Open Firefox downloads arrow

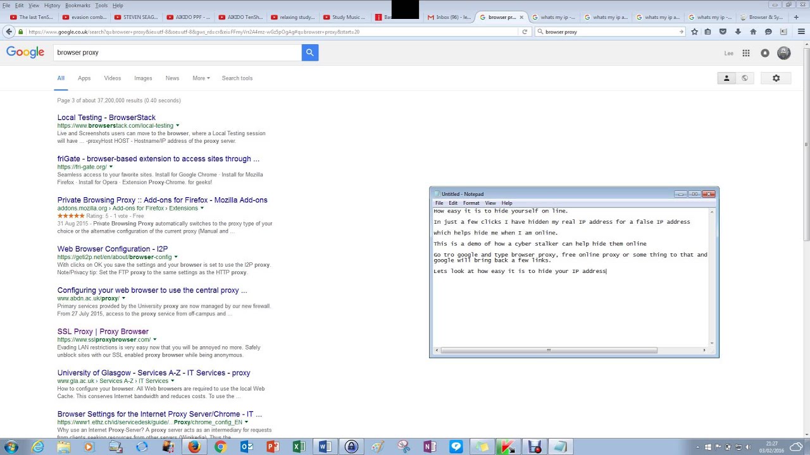pos(738,32)
